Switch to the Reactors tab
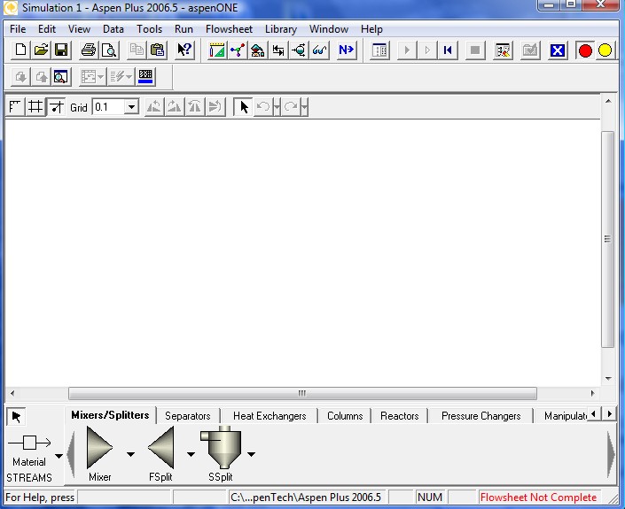 [399, 416]
